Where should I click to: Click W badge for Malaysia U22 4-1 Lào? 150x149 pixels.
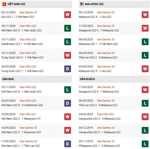(x=145, y=15)
